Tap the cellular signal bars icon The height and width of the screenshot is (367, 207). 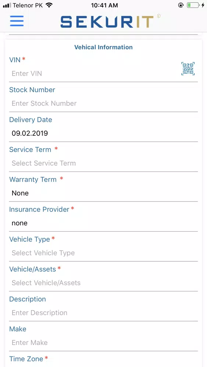[7, 5]
